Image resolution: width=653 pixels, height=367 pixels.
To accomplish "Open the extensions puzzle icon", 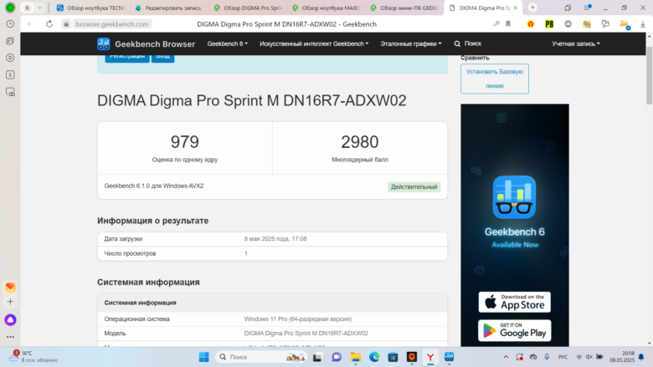I will pos(605,24).
